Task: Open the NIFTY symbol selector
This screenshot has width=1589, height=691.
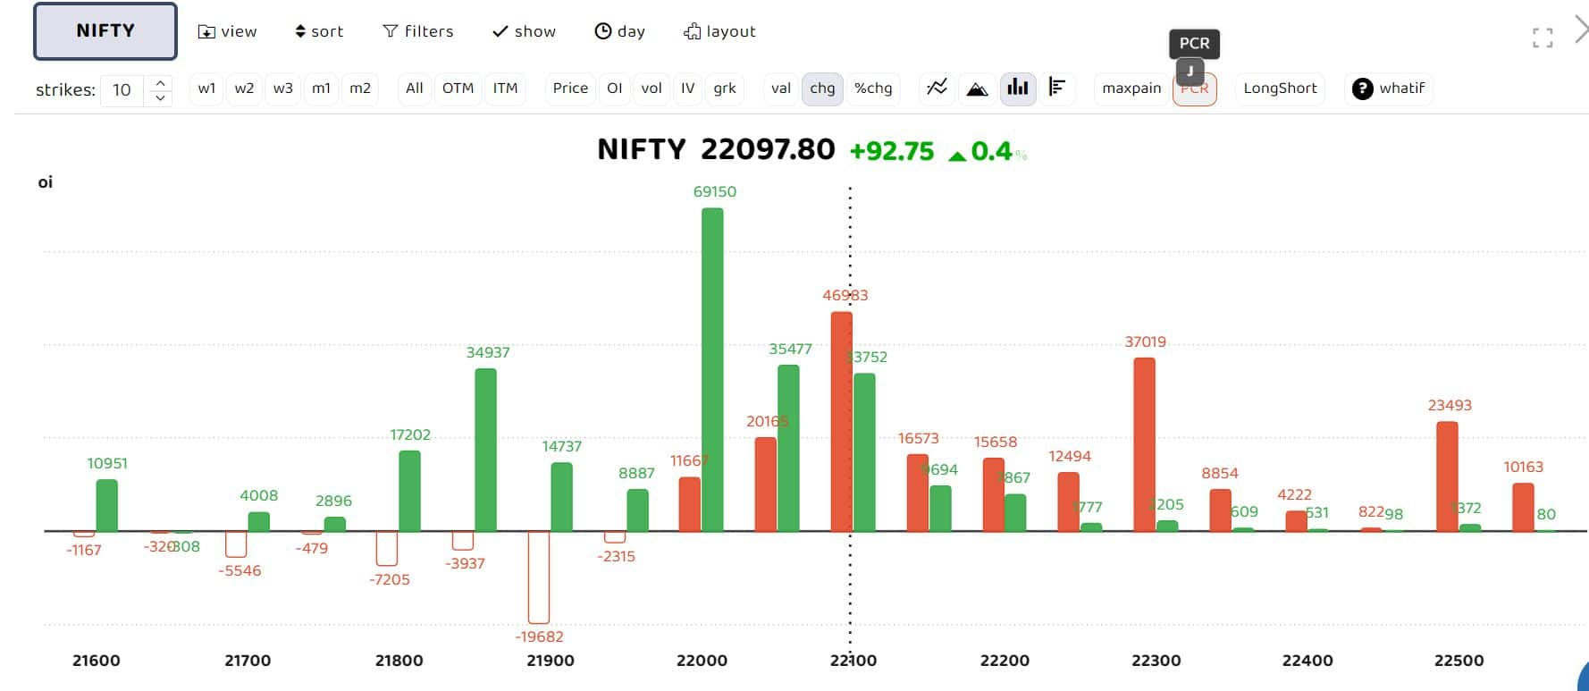Action: (x=105, y=31)
